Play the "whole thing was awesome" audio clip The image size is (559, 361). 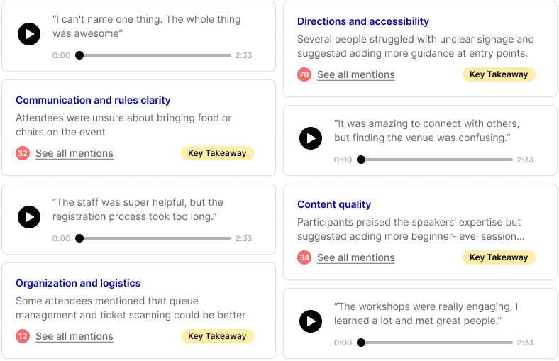pos(29,33)
